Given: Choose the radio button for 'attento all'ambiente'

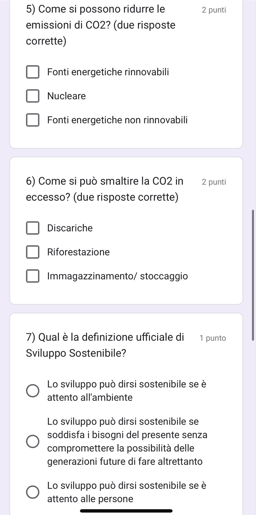Looking at the screenshot, I should coord(33,391).
